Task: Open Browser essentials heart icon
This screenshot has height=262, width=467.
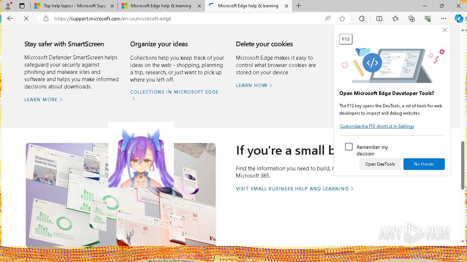Action: pyautogui.click(x=428, y=19)
